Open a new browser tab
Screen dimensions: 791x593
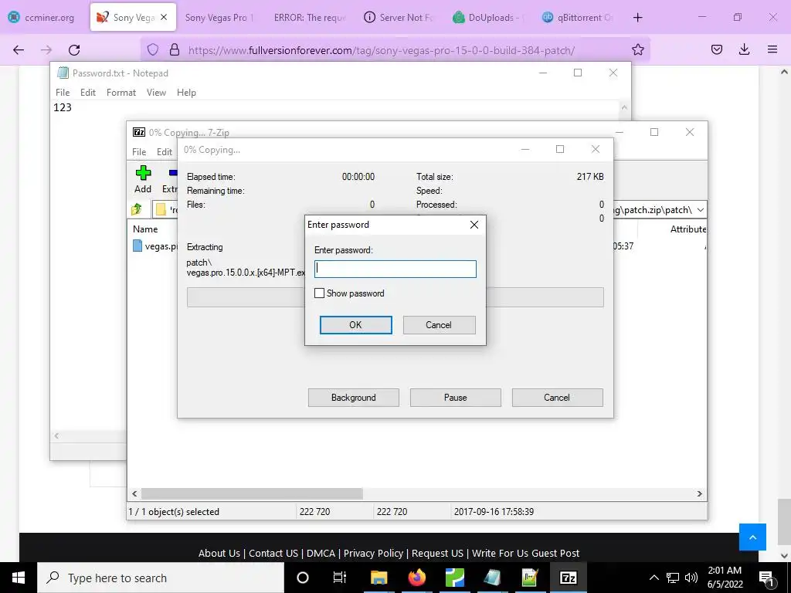[x=637, y=17]
